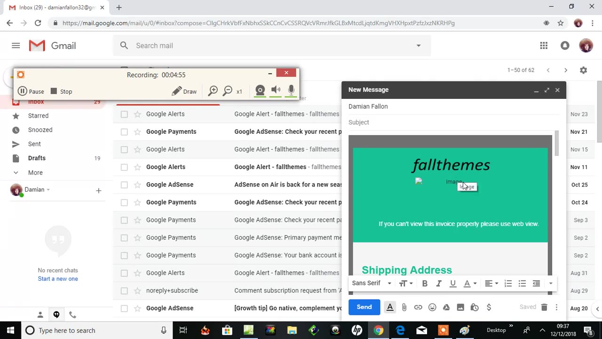Open Gmail settings gear
602x339 pixels.
[x=583, y=70]
